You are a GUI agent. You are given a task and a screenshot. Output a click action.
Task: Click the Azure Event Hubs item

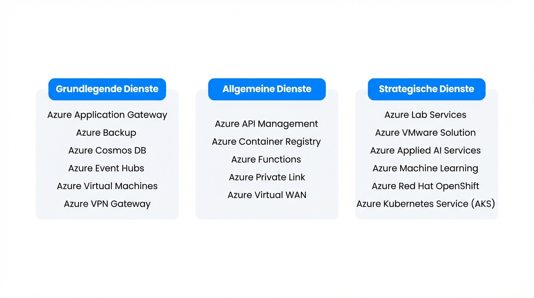point(106,168)
